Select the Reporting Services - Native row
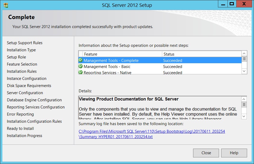Image resolution: width=254 pixels, height=164 pixels. point(160,72)
